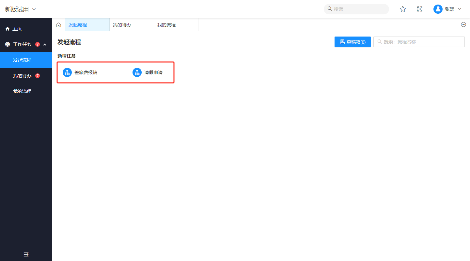Screen dimensions: 470x261
Task: Collapse the 工作任务 menu chevron
Action: (x=45, y=44)
